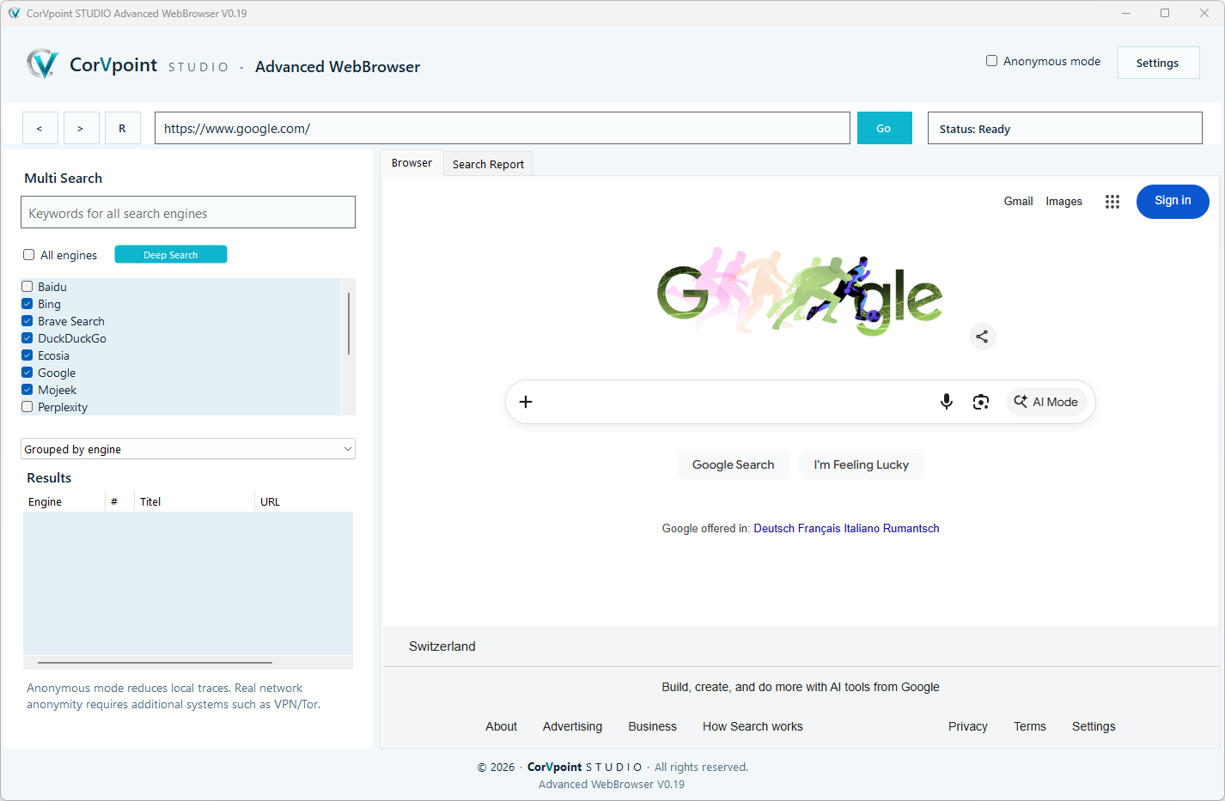Screen dimensions: 1225x801
Task: Open the Business footer link
Action: click(652, 726)
